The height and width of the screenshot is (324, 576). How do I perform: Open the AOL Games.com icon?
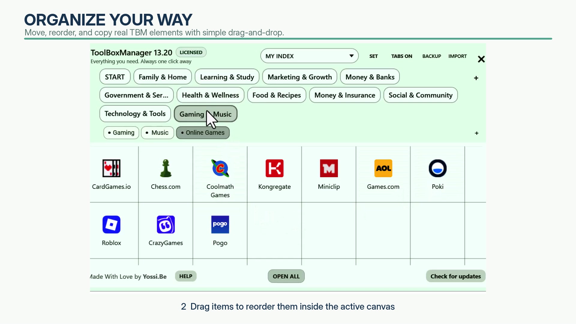tap(383, 168)
